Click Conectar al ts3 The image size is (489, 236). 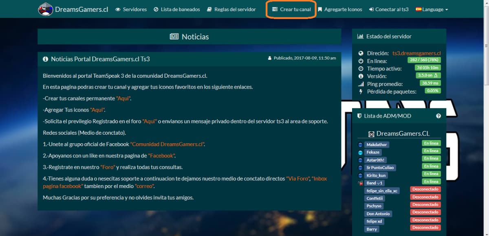(x=389, y=9)
